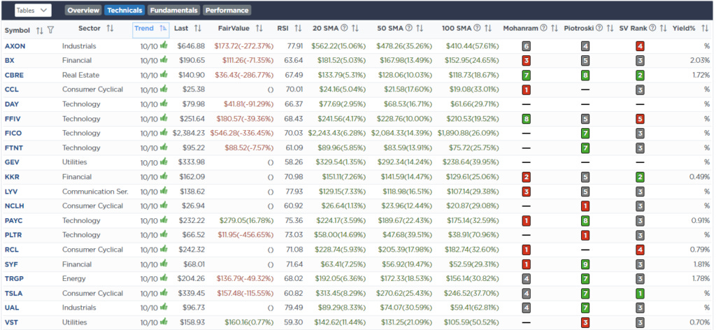Screen dimensions: 716x330
Task: Open the AXON symbol link
Action: 15,46
